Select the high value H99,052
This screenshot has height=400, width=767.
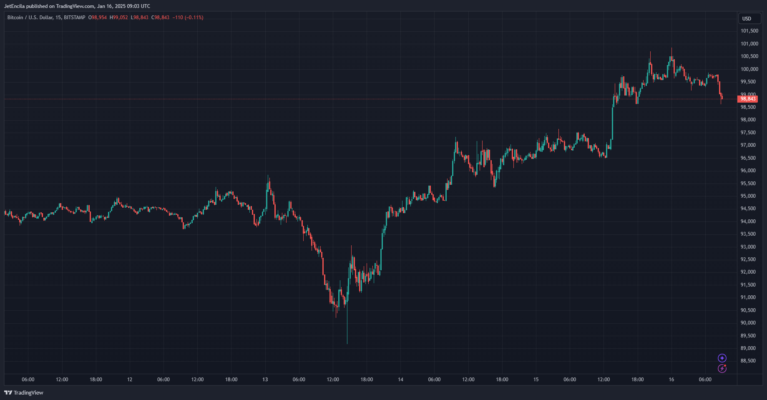pyautogui.click(x=119, y=18)
